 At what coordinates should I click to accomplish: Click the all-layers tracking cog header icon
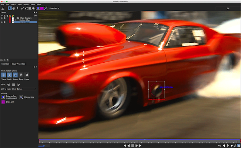(x=4, y=16)
